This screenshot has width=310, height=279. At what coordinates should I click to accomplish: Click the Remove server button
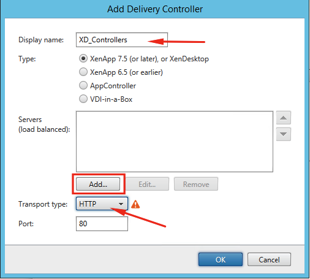(196, 184)
